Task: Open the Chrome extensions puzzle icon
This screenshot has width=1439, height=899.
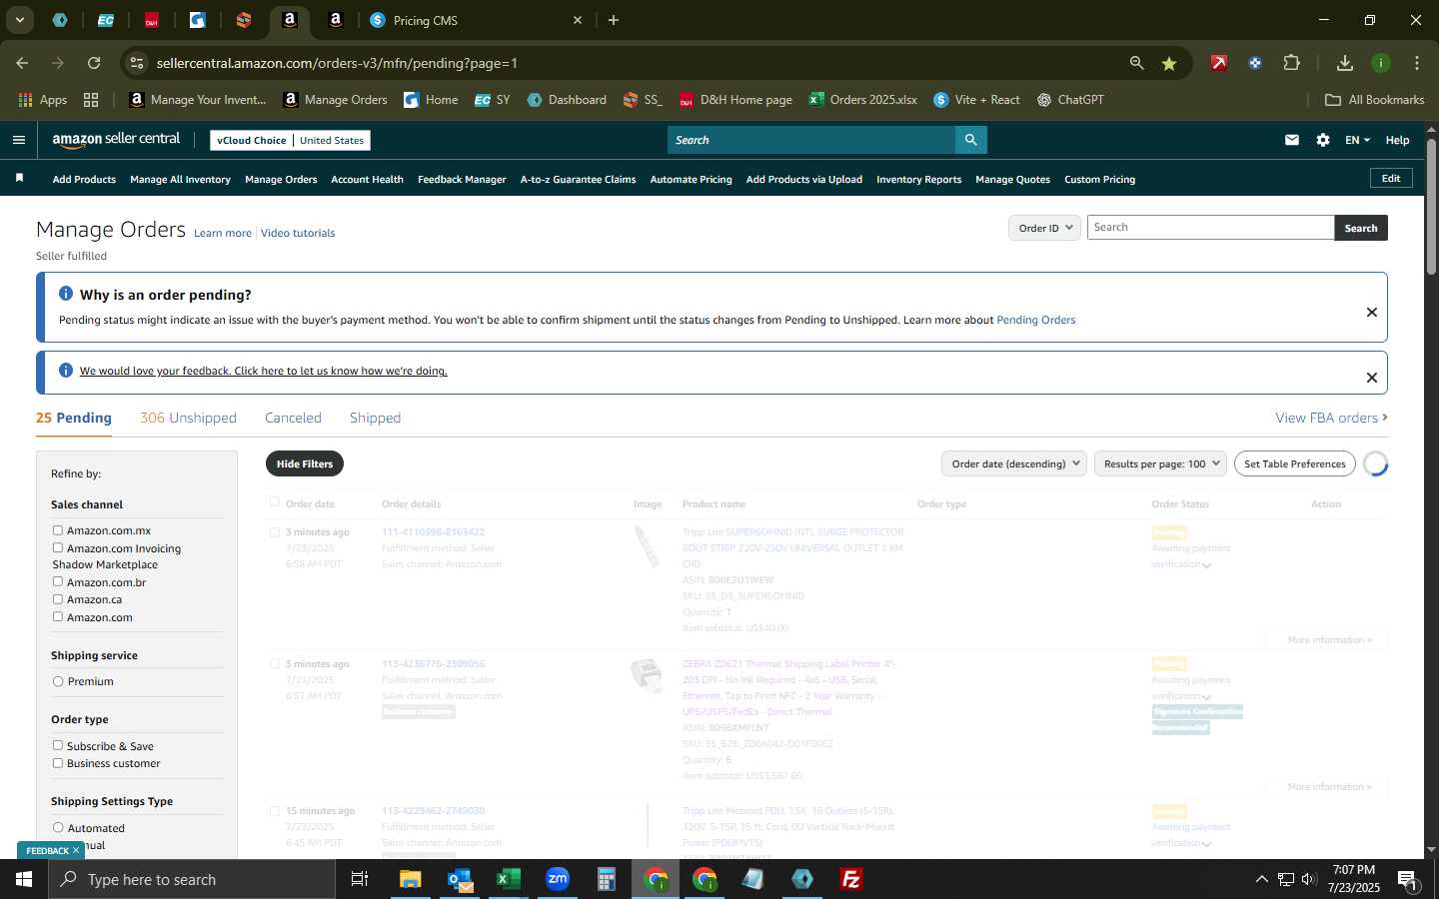Action: click(x=1291, y=63)
